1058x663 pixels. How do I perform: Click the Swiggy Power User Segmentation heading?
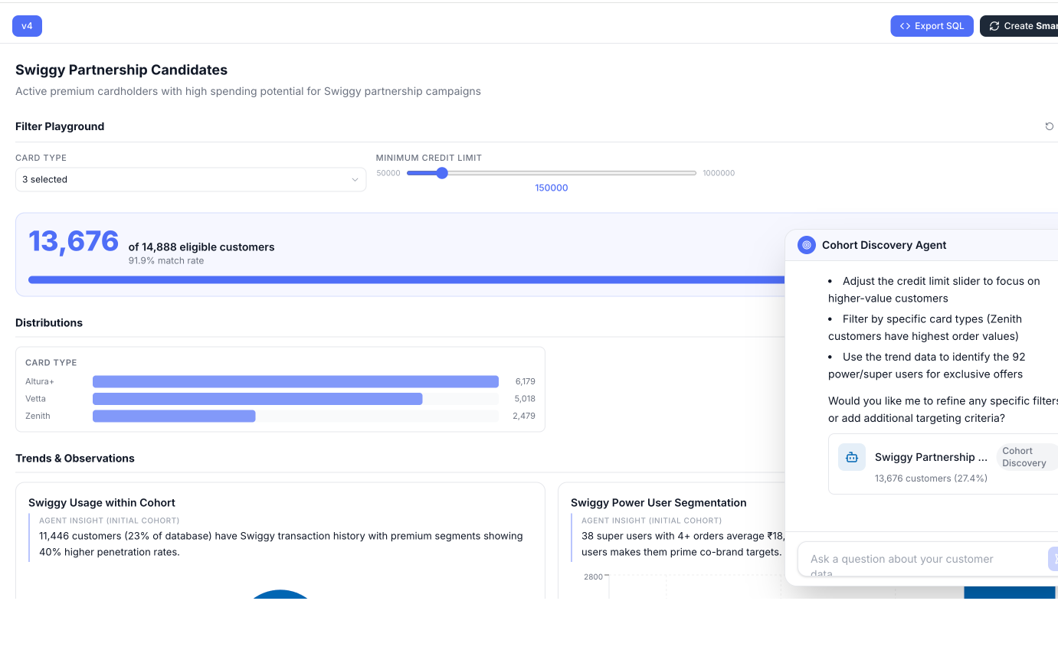659,503
